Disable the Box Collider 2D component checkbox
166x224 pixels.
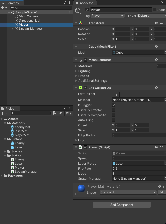pyautogui.click(x=85, y=88)
